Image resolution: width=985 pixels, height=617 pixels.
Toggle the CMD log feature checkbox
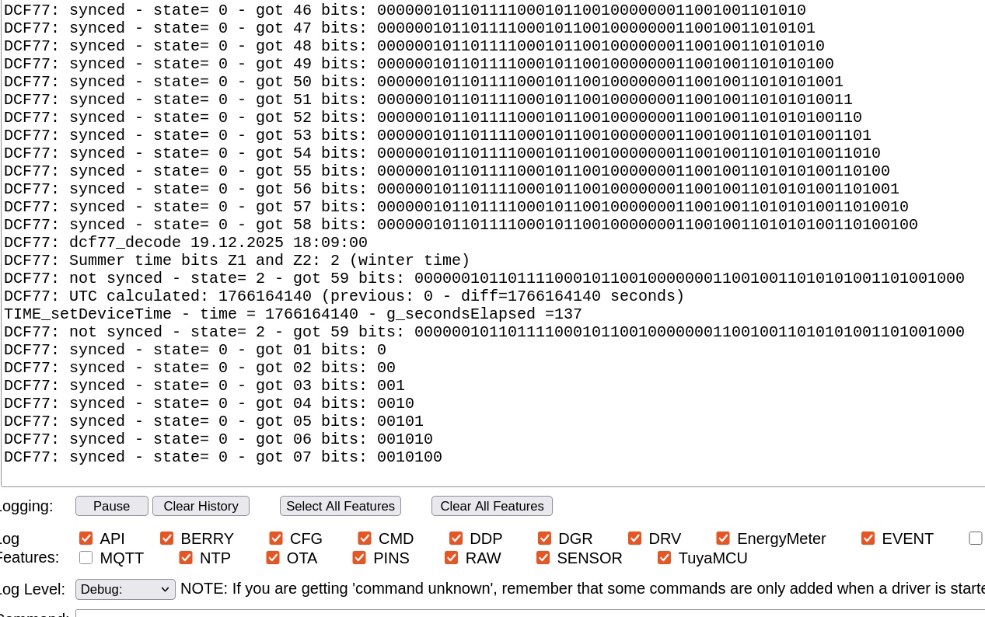coord(365,538)
